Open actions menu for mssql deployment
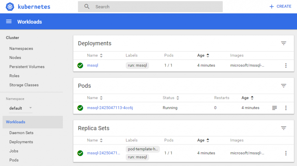Image resolution: width=297 pixels, height=166 pixels. 286,66
